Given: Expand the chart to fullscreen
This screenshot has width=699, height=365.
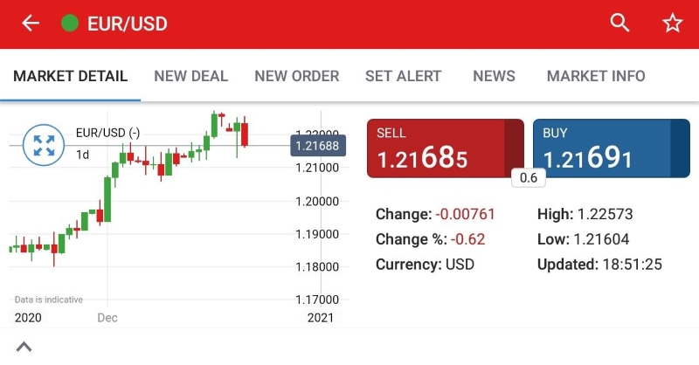Looking at the screenshot, I should coord(44,145).
